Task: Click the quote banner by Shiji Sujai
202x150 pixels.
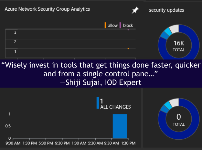Action: (101, 74)
